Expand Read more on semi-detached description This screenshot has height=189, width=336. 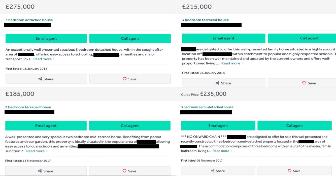point(221,151)
